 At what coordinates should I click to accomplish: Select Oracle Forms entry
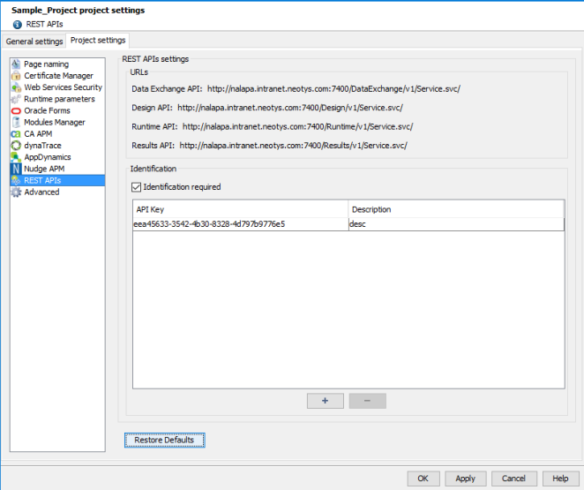pyautogui.click(x=57, y=110)
